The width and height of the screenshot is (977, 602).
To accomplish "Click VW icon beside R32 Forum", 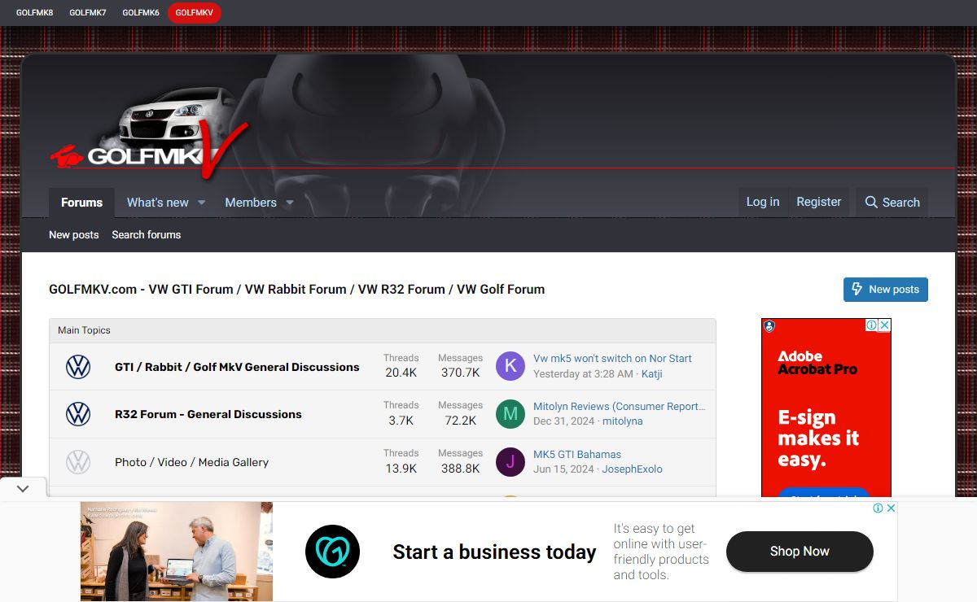I will 78,414.
